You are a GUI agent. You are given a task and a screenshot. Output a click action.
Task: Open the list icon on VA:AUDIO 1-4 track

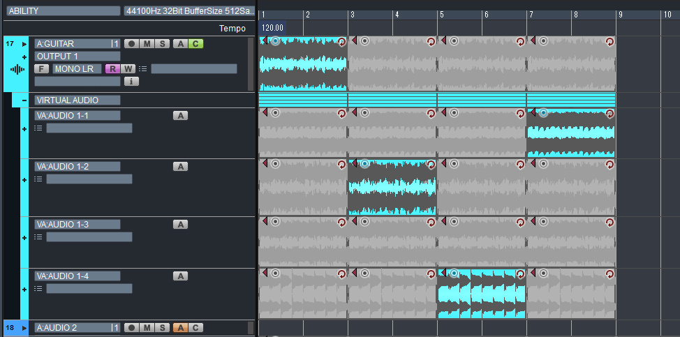click(x=38, y=288)
